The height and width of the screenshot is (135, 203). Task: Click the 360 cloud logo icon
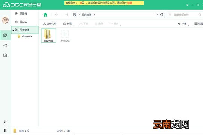pyautogui.click(x=6, y=5)
